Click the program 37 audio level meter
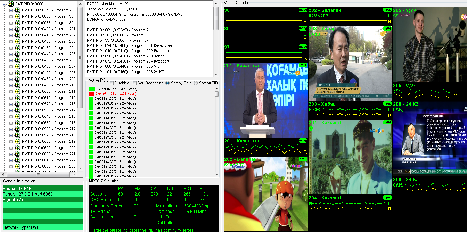This screenshot has width=467, height=232. click(x=266, y=53)
